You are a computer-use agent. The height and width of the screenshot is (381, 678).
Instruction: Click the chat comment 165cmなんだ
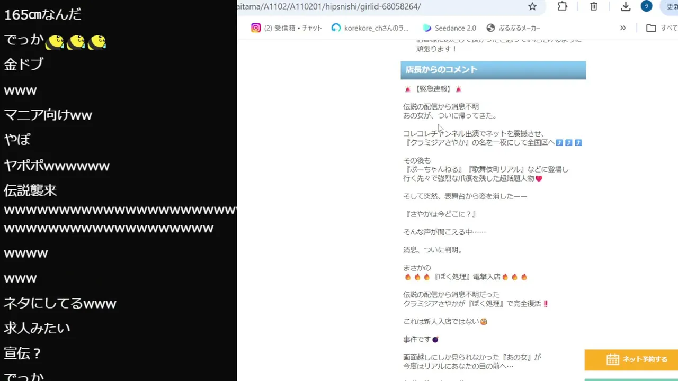[x=43, y=14]
